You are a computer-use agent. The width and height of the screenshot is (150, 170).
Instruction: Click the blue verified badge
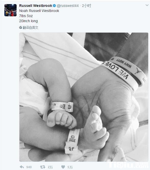[54, 6]
